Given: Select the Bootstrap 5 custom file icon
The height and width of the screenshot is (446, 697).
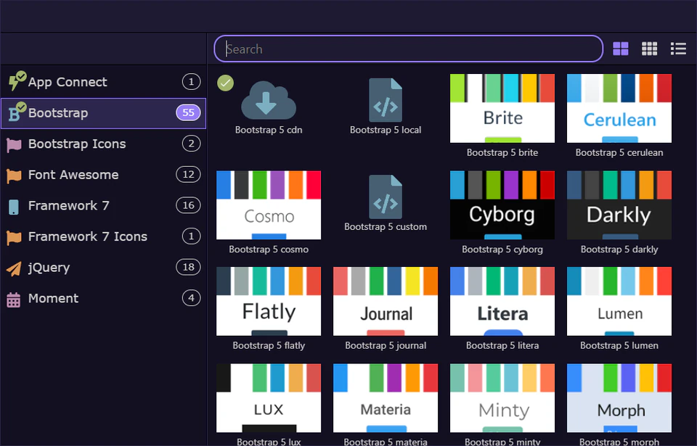Looking at the screenshot, I should tap(386, 197).
